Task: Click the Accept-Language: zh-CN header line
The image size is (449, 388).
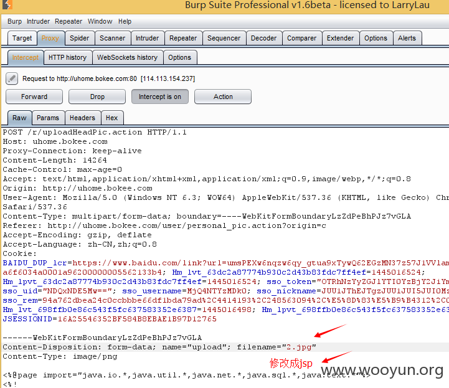Action: point(80,244)
